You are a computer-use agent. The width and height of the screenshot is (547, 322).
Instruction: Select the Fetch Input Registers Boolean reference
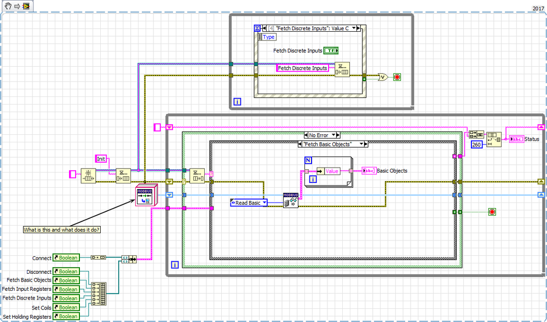66,290
